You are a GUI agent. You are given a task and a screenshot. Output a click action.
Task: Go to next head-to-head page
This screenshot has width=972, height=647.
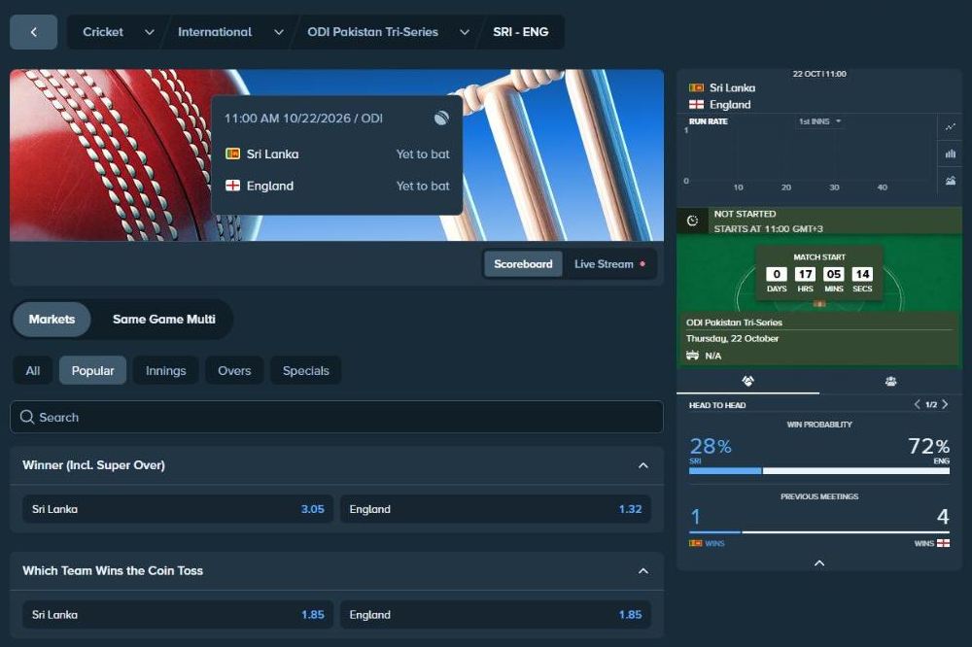(945, 405)
